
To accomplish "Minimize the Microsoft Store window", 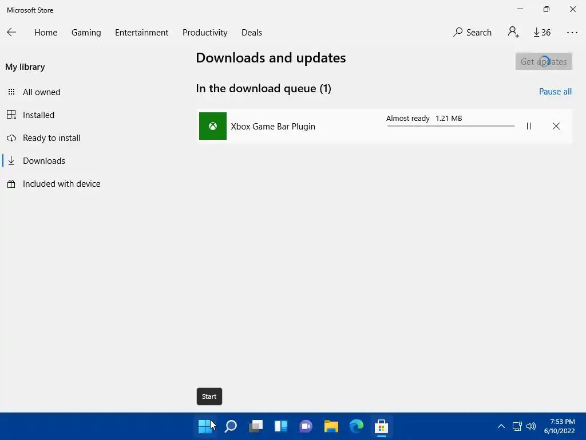I will tap(520, 9).
